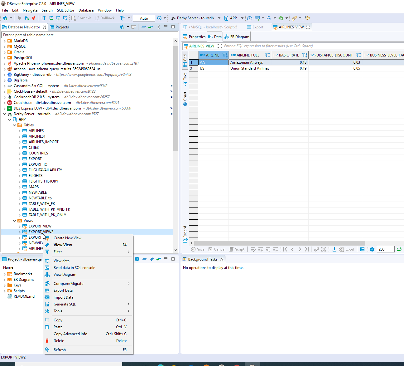
Task: Click Link with editor arrows in Database Navigator
Action: pos(151,27)
